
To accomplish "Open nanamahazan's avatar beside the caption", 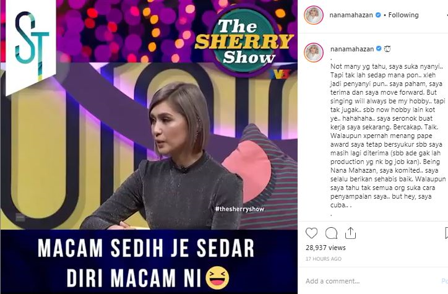I will 314,53.
